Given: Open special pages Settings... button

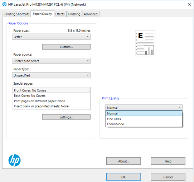Looking at the screenshot, I should tap(66, 117).
